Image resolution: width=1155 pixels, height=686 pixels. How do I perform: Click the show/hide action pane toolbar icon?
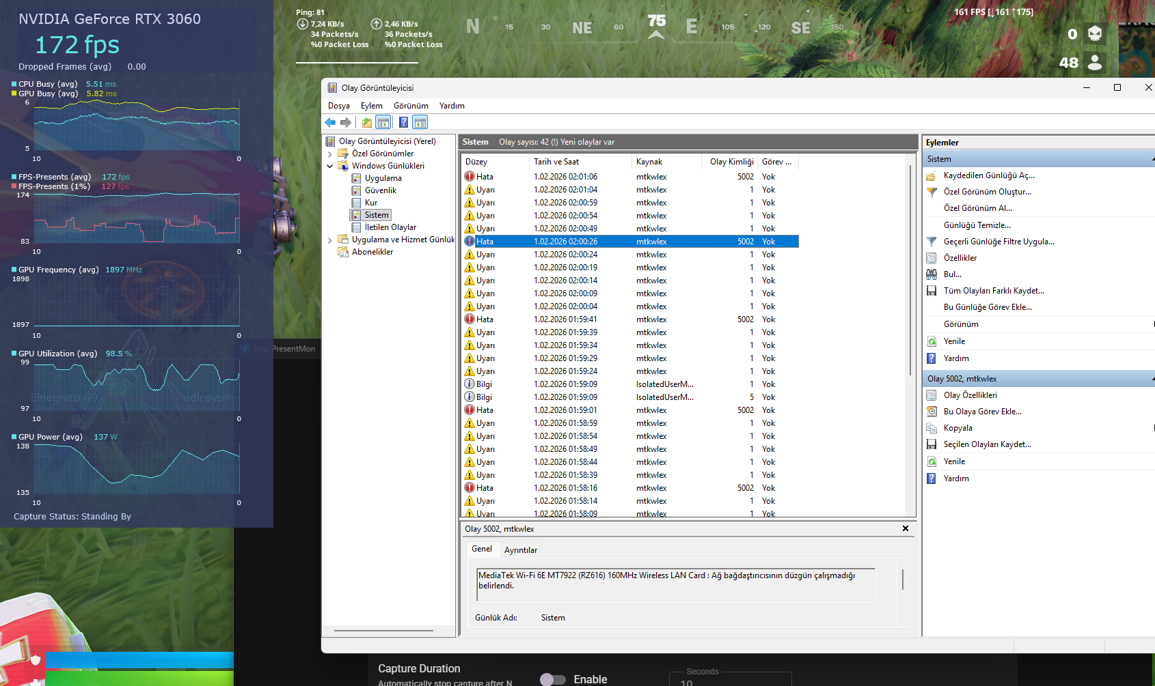pyautogui.click(x=420, y=122)
